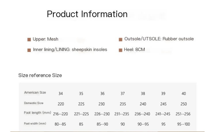The image size is (221, 132).
Task: Select the 80--85 foot width value
Action: [x=60, y=124]
